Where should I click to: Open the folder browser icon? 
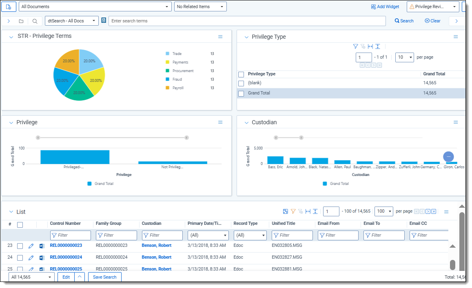tap(21, 21)
